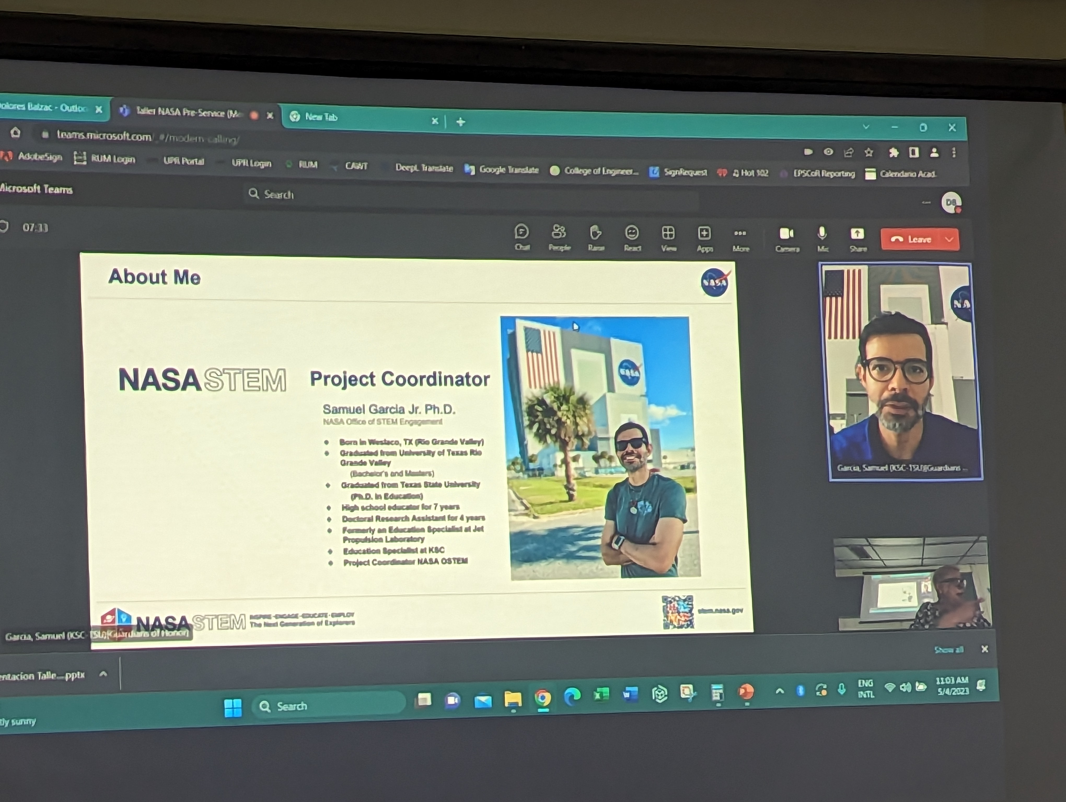
Task: Open Task View from the taskbar
Action: pyautogui.click(x=423, y=699)
